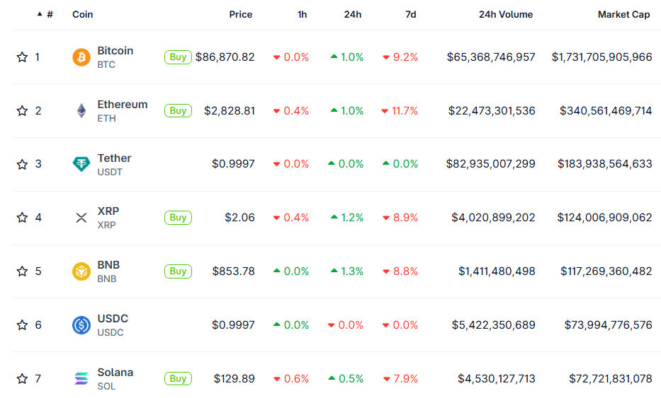661x398 pixels.
Task: Click the Ethereum diamond logo icon
Action: click(81, 111)
